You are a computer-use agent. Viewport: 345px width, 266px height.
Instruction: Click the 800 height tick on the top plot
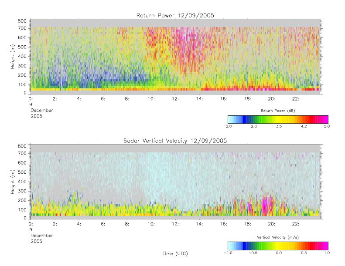[x=22, y=21]
